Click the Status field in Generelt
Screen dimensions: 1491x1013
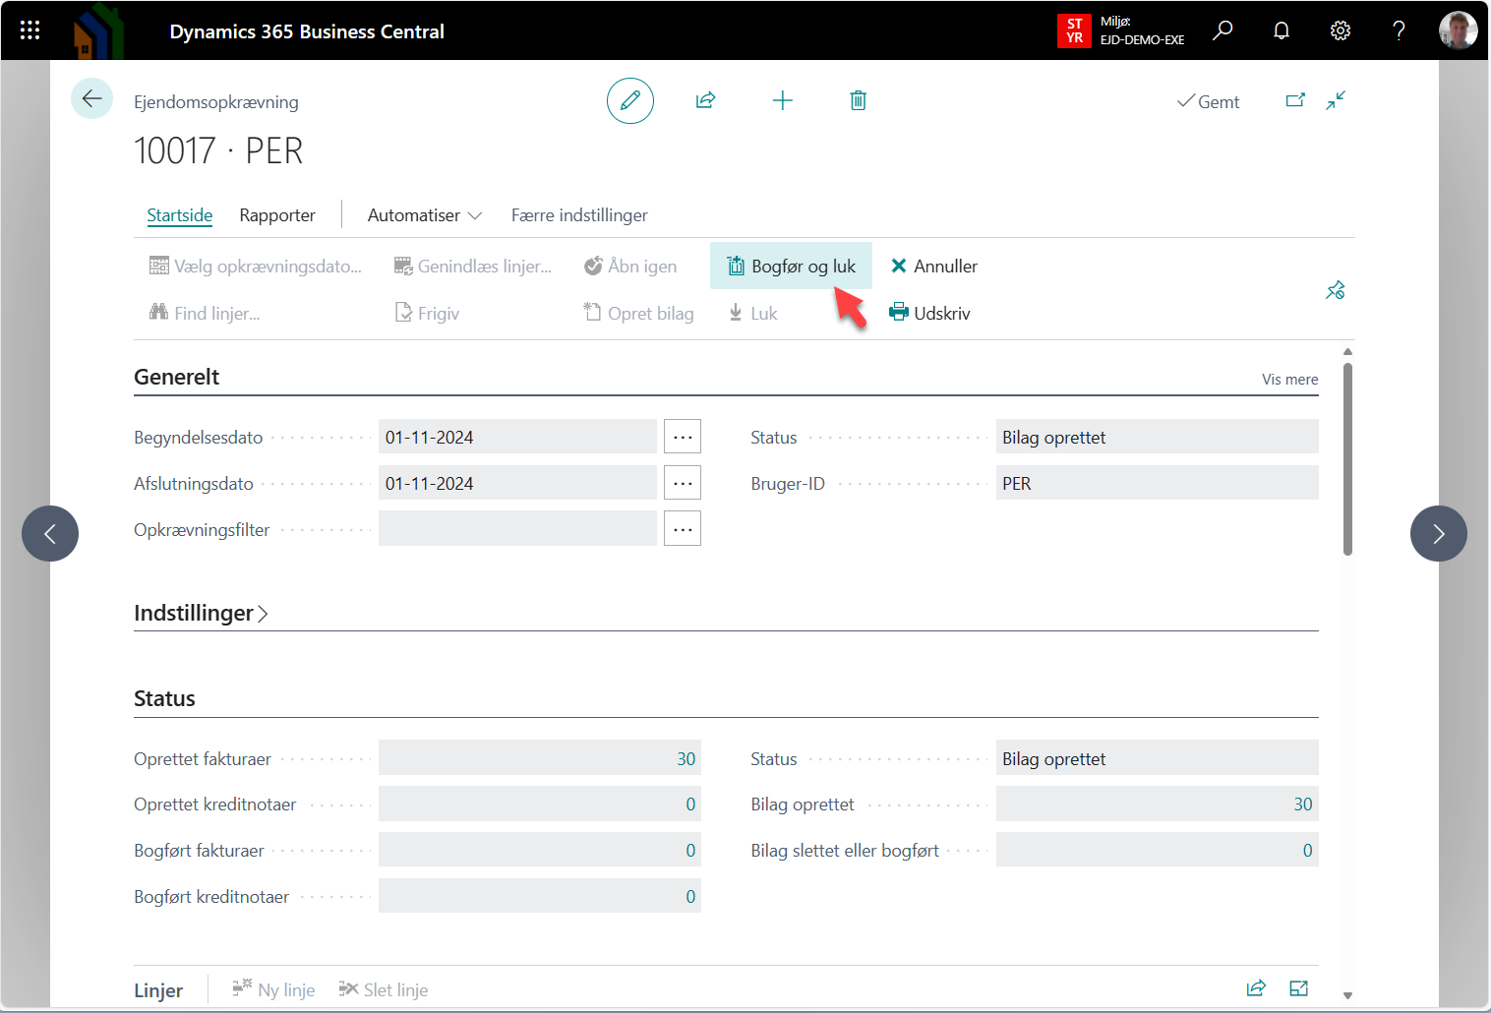point(1157,437)
